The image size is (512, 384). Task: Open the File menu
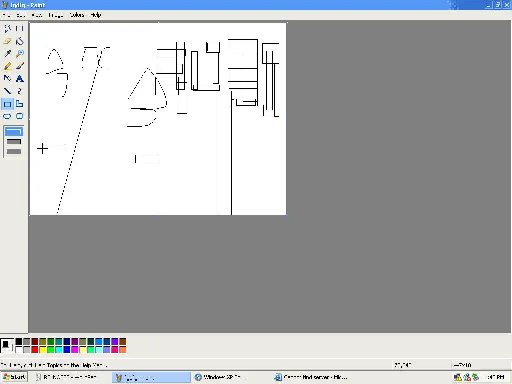pyautogui.click(x=6, y=15)
